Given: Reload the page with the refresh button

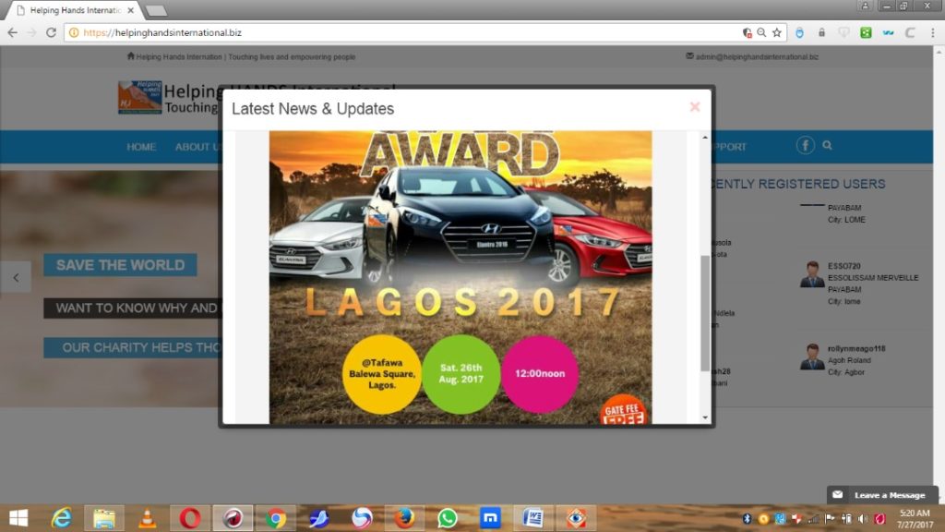Looking at the screenshot, I should [51, 32].
